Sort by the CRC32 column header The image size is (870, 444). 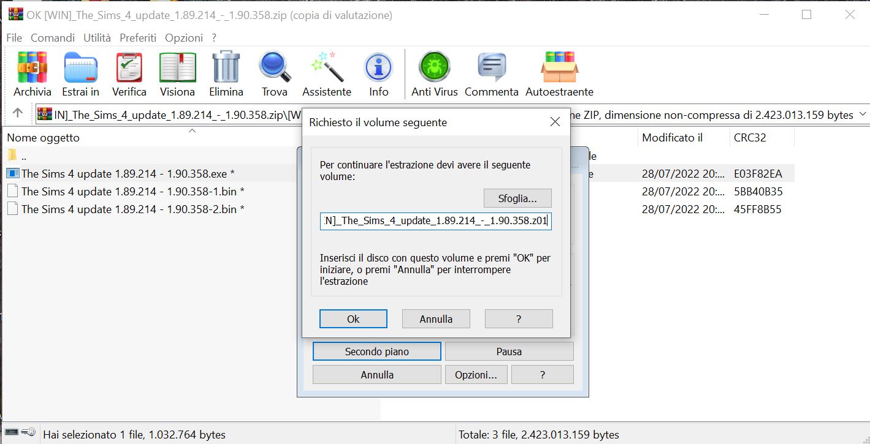[x=749, y=138]
